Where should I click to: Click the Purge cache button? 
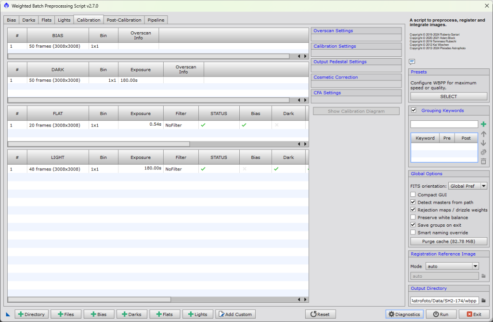(x=448, y=241)
